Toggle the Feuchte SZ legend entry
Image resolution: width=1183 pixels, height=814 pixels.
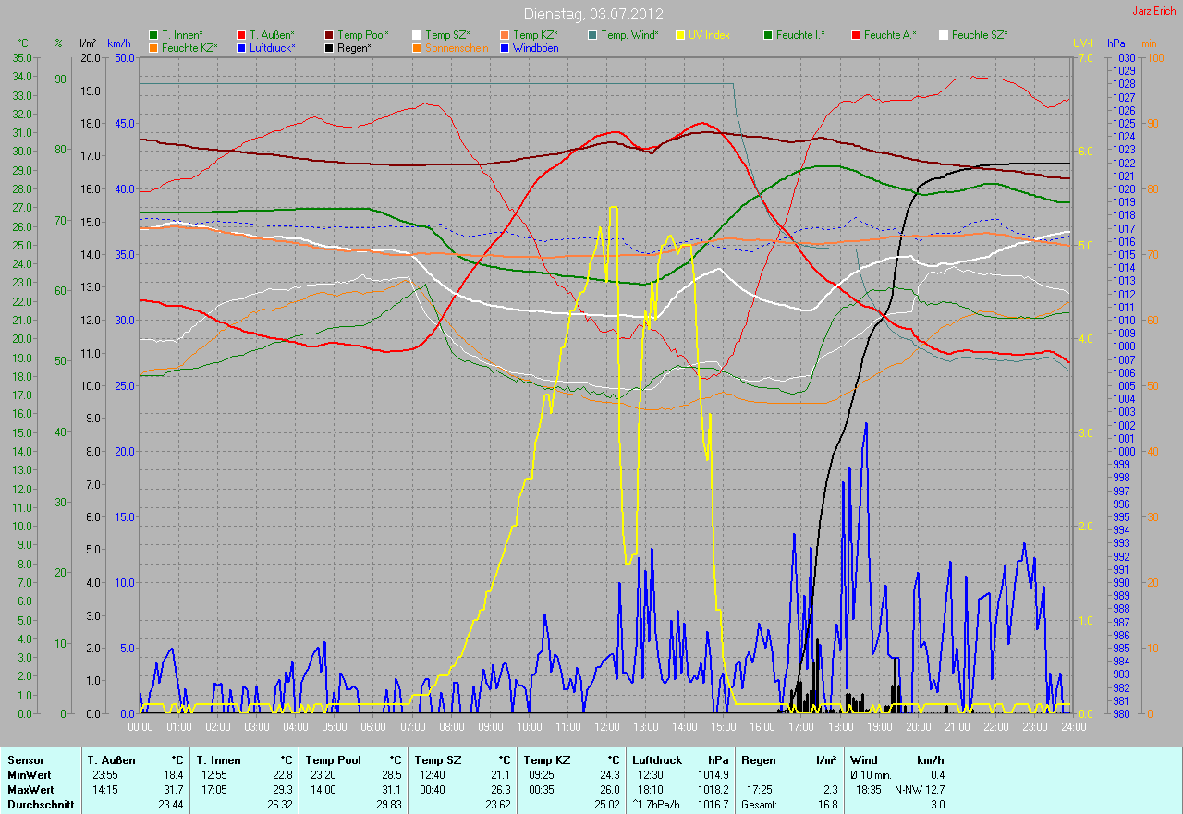coord(979,35)
